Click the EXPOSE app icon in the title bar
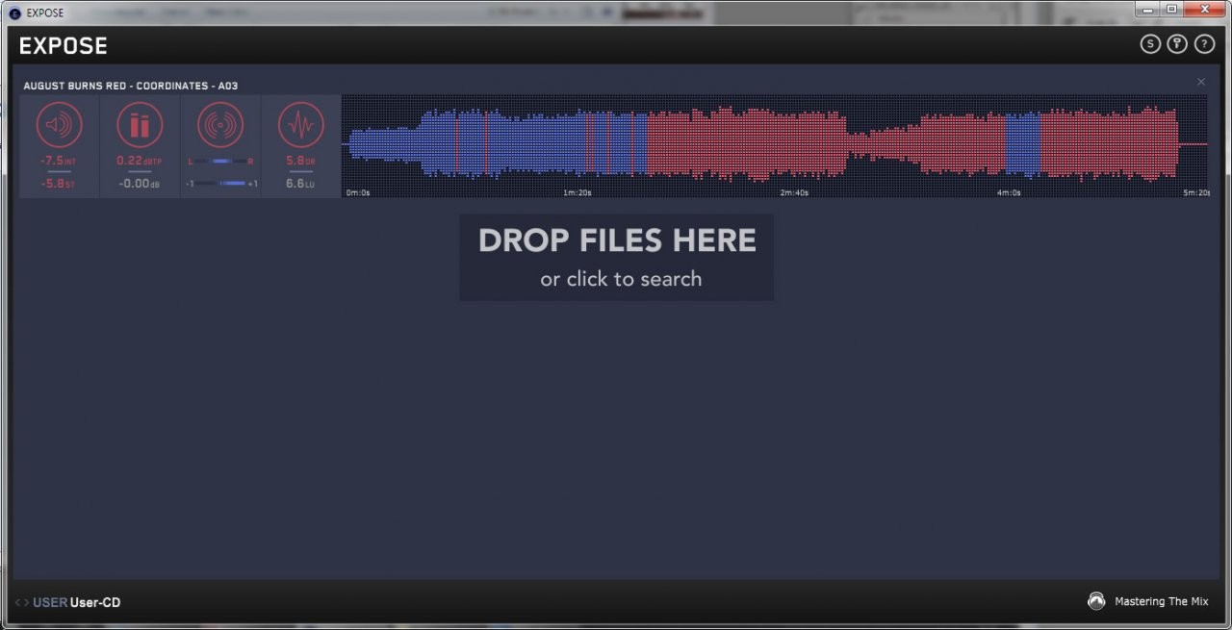Viewport: 1232px width, 630px height. 14,13
